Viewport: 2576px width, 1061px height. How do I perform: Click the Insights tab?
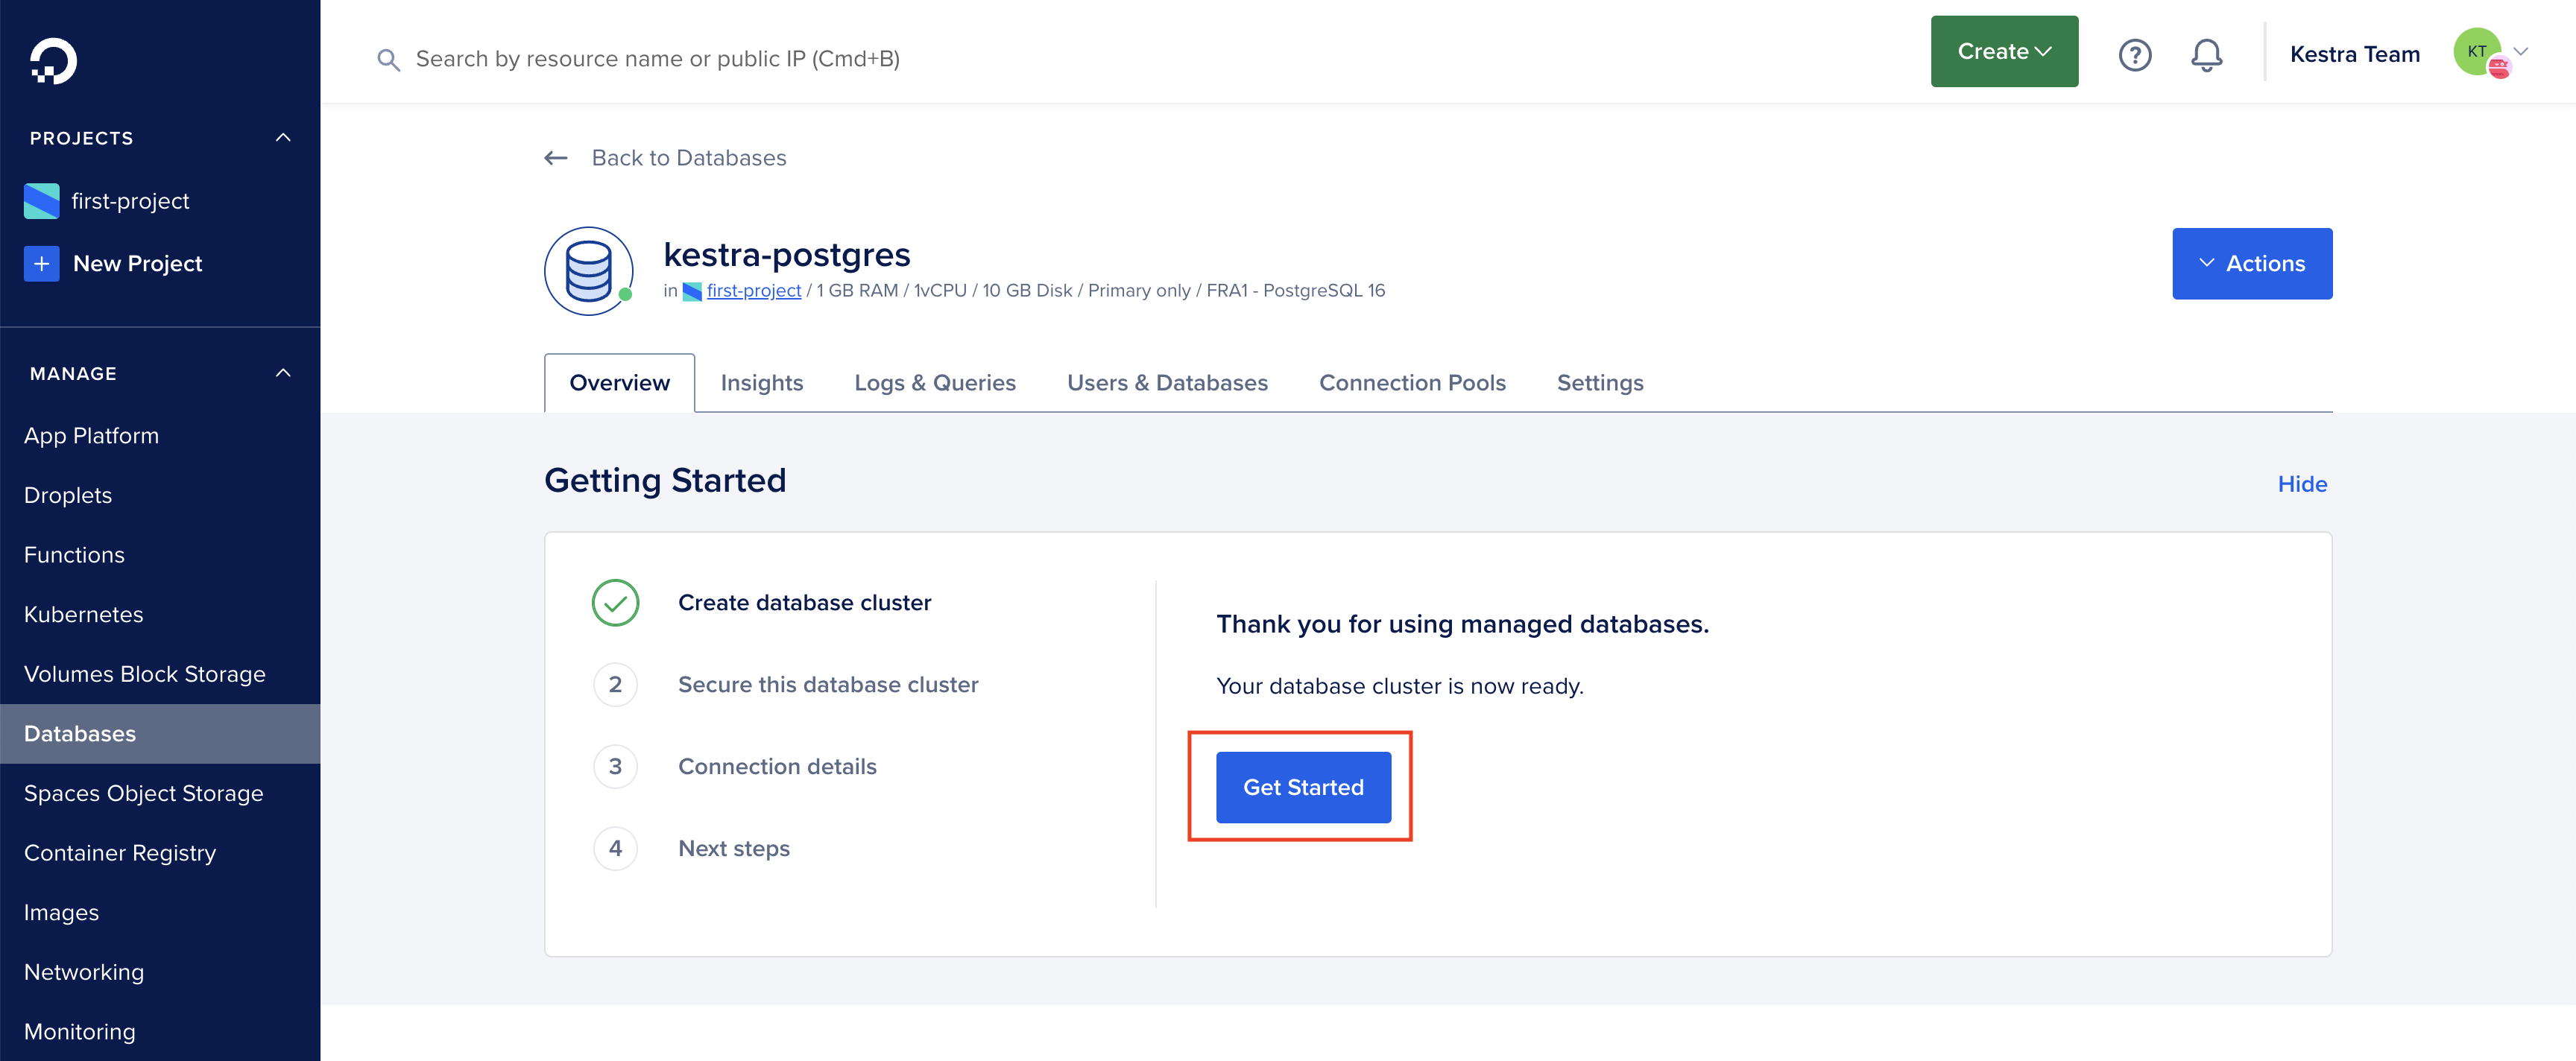pos(760,381)
